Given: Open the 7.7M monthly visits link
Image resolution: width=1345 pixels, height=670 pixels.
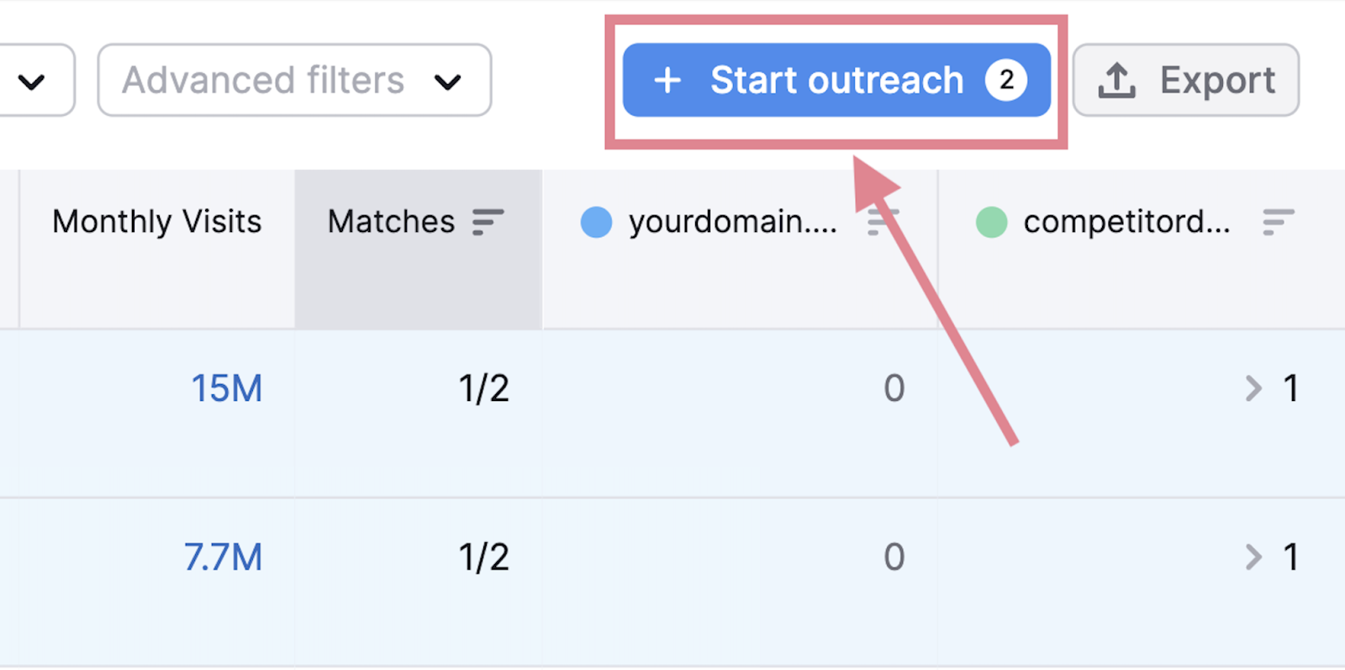Looking at the screenshot, I should coord(222,557).
